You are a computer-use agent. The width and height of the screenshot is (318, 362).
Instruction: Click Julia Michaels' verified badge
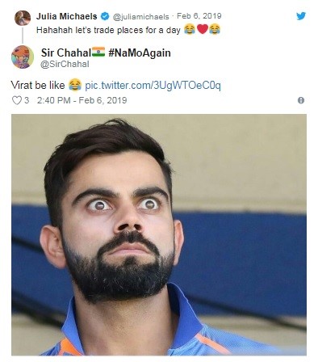(x=105, y=16)
